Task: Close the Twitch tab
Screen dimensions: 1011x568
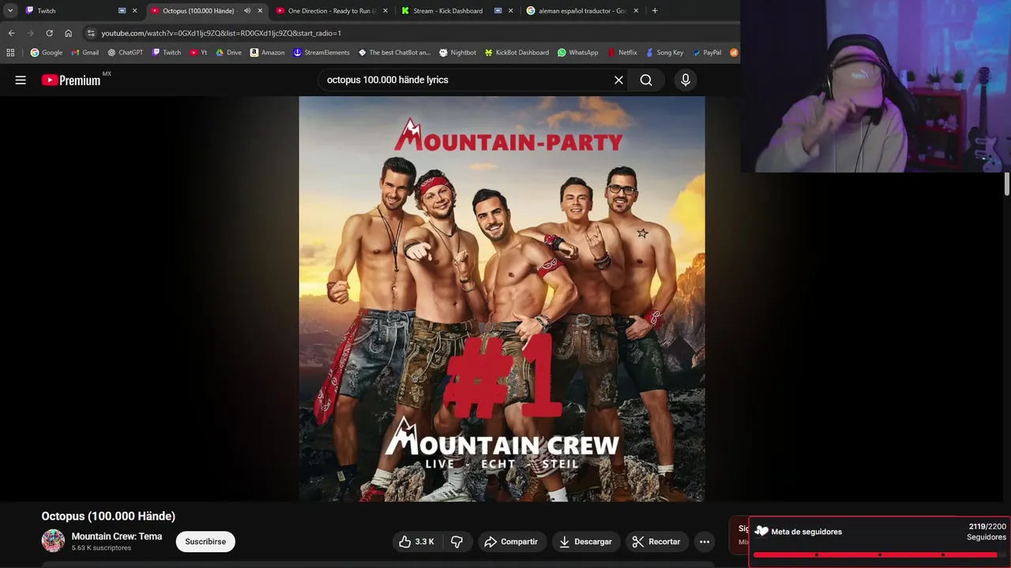Action: click(134, 11)
